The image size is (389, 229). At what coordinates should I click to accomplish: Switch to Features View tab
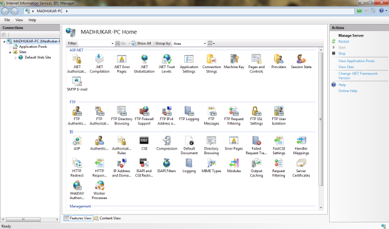[x=78, y=218]
